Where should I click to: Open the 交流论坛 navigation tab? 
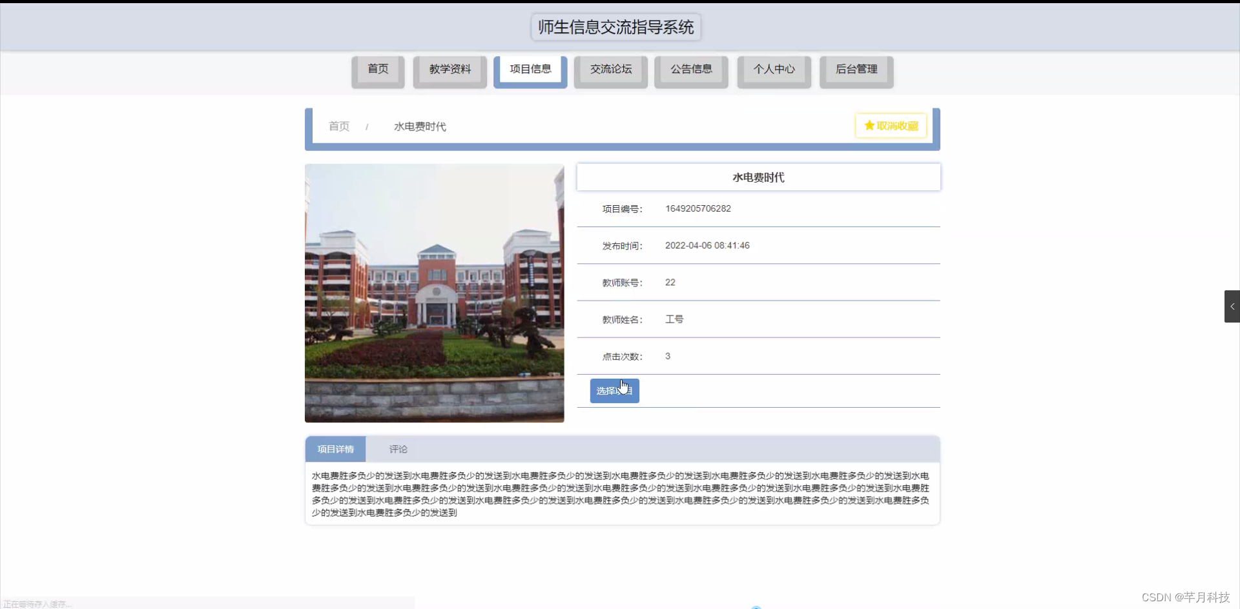point(610,69)
